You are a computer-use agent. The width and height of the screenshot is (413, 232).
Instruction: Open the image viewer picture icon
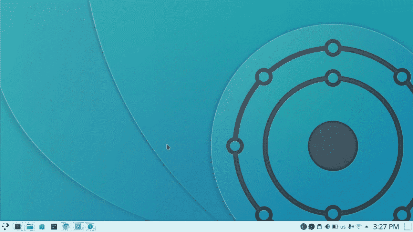tap(78, 227)
